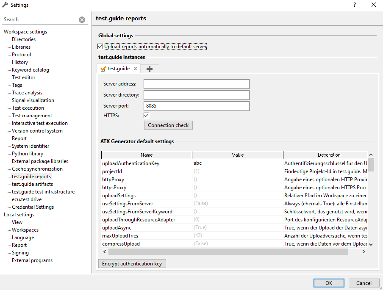
Task: Open the help question mark
Action: 355,5
